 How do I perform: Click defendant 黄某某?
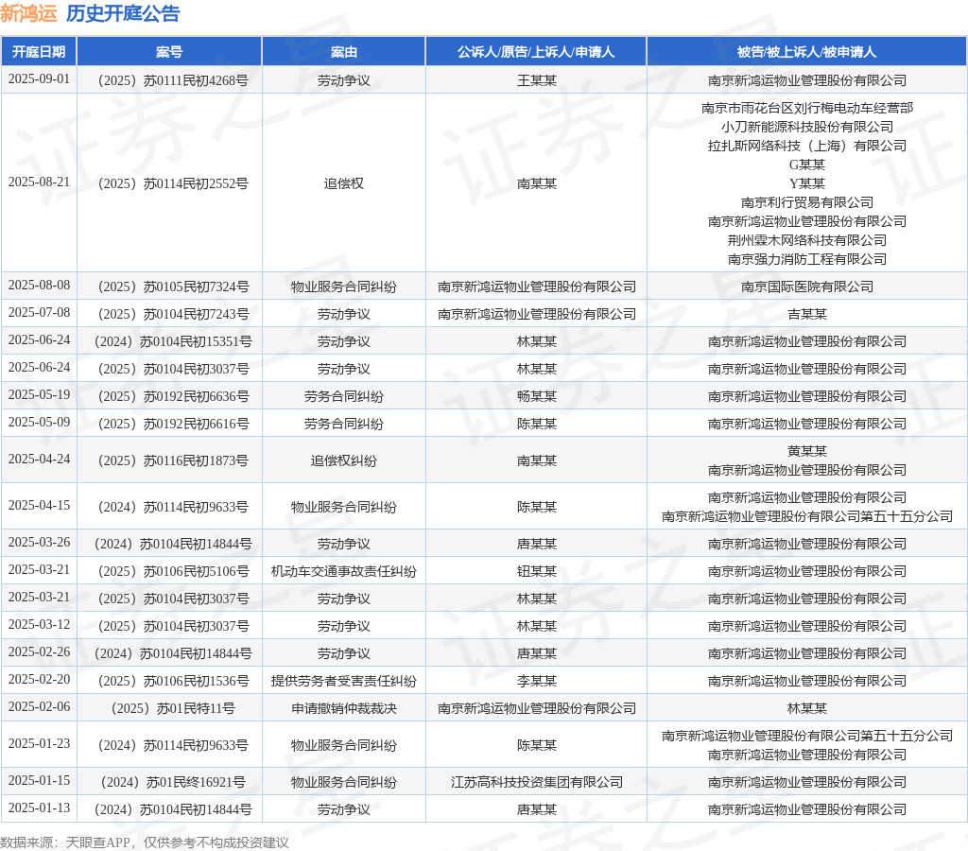click(807, 451)
